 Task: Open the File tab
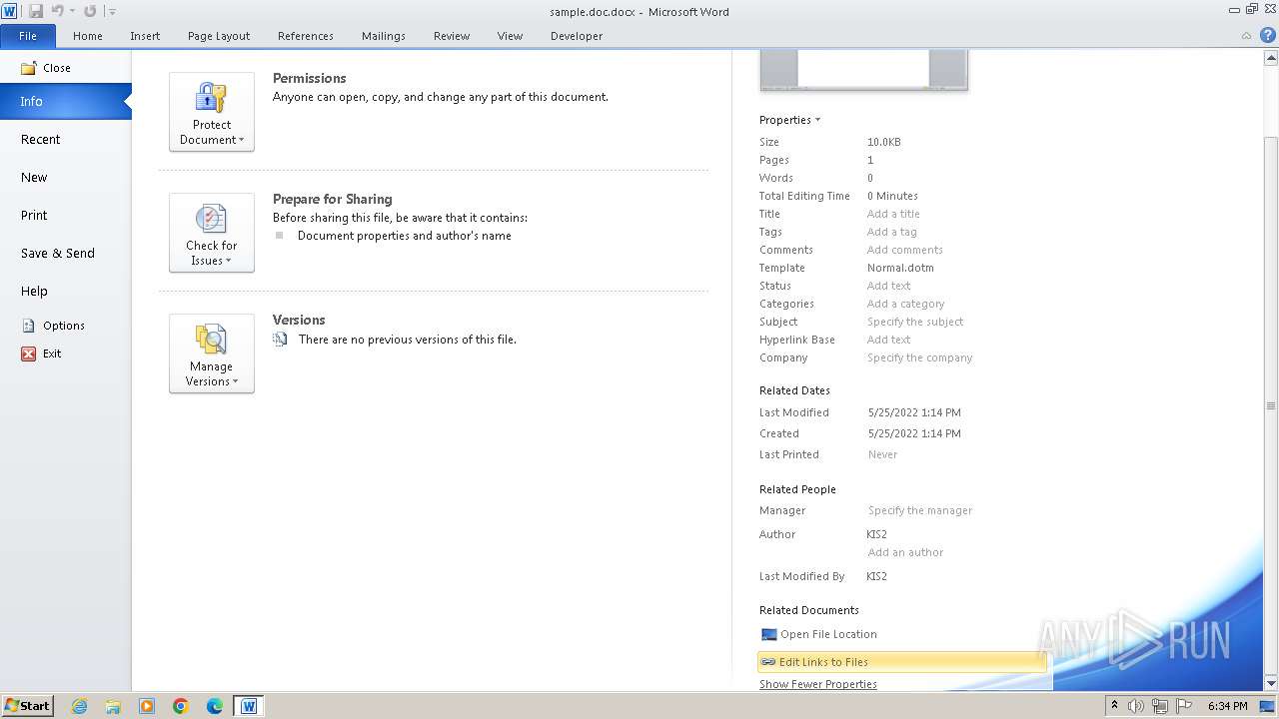pos(28,36)
